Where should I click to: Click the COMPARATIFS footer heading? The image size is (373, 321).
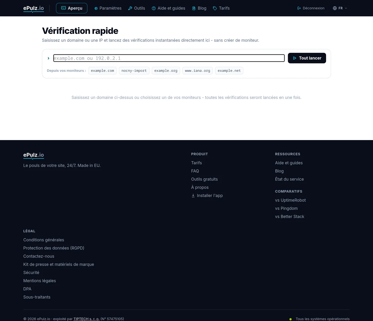(289, 191)
